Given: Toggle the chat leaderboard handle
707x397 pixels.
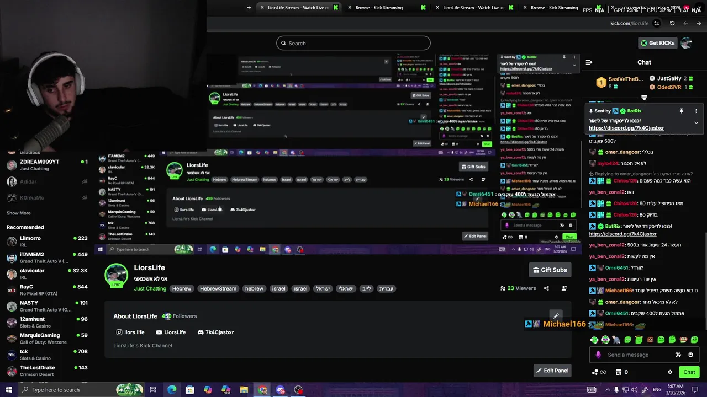Looking at the screenshot, I should [644, 98].
